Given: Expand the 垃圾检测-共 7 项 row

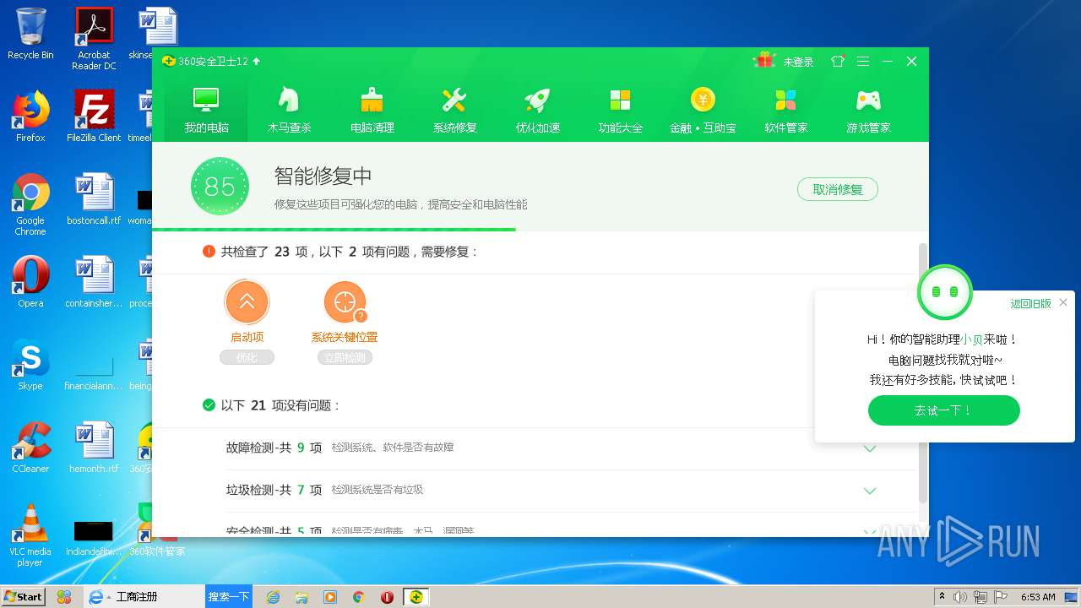Looking at the screenshot, I should coord(870,491).
